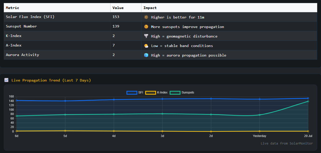
Task: Click the ice cube icon in the Aurora row
Action: pos(146,55)
